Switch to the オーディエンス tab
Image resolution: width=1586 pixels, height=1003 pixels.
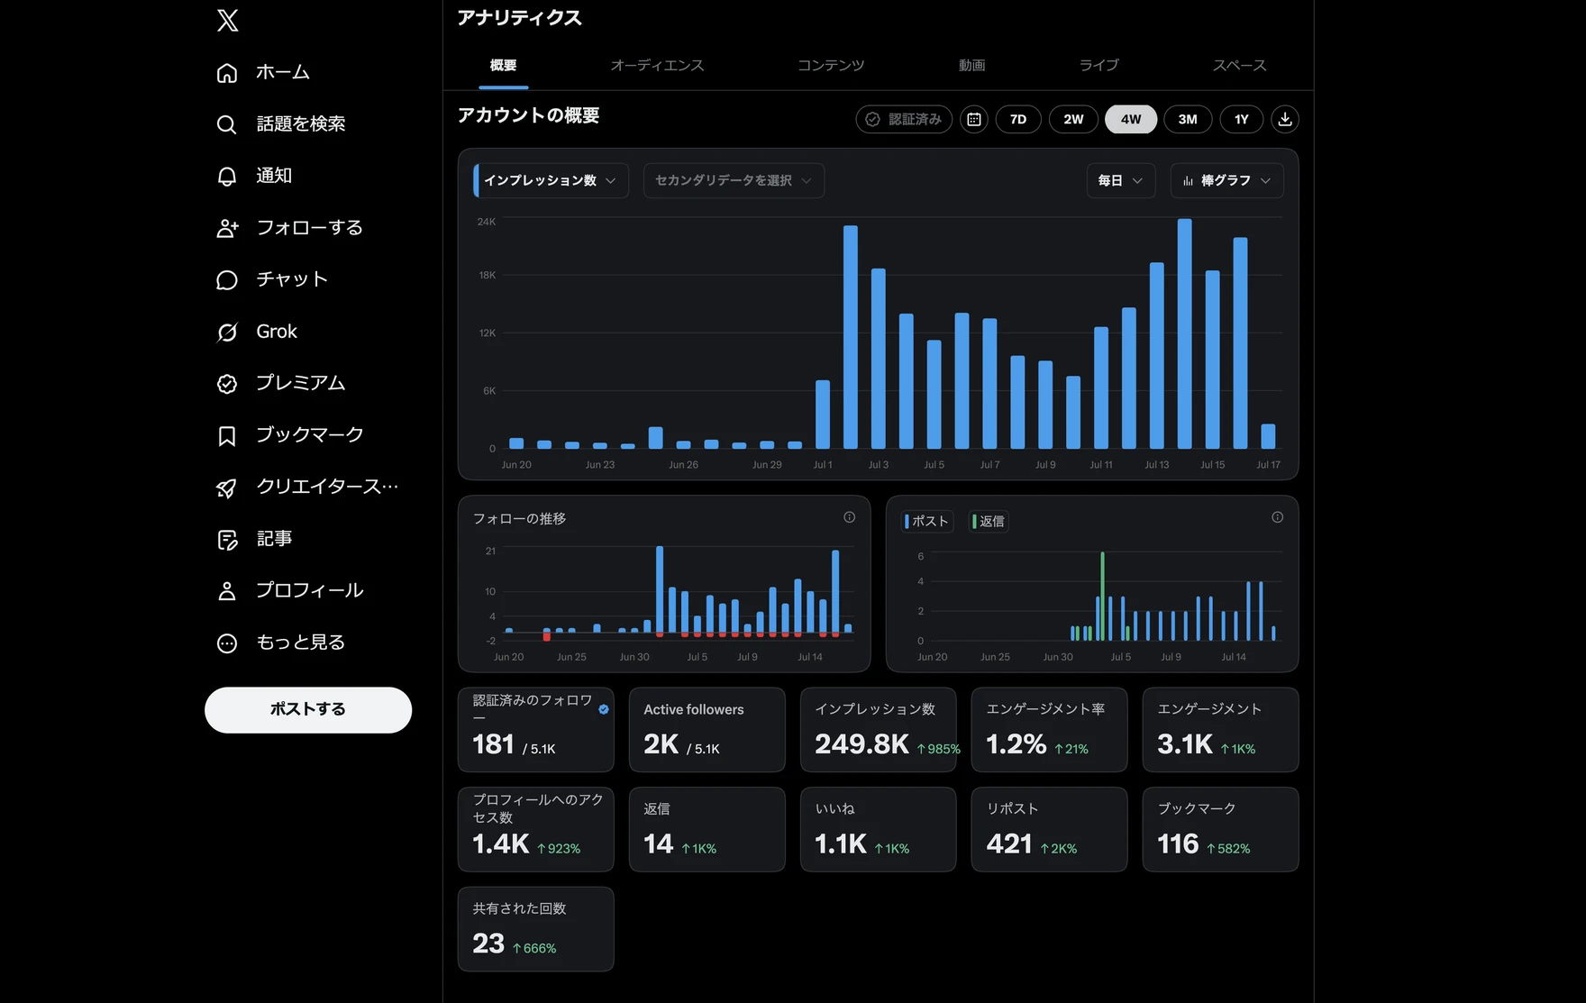[657, 65]
